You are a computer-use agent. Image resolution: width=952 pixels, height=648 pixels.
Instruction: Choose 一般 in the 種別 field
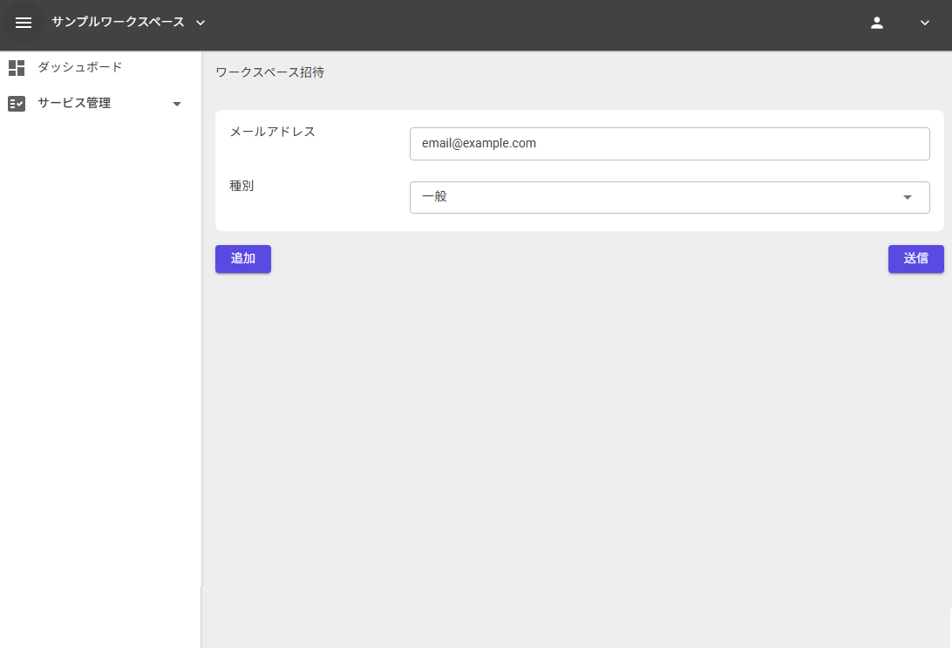click(670, 197)
